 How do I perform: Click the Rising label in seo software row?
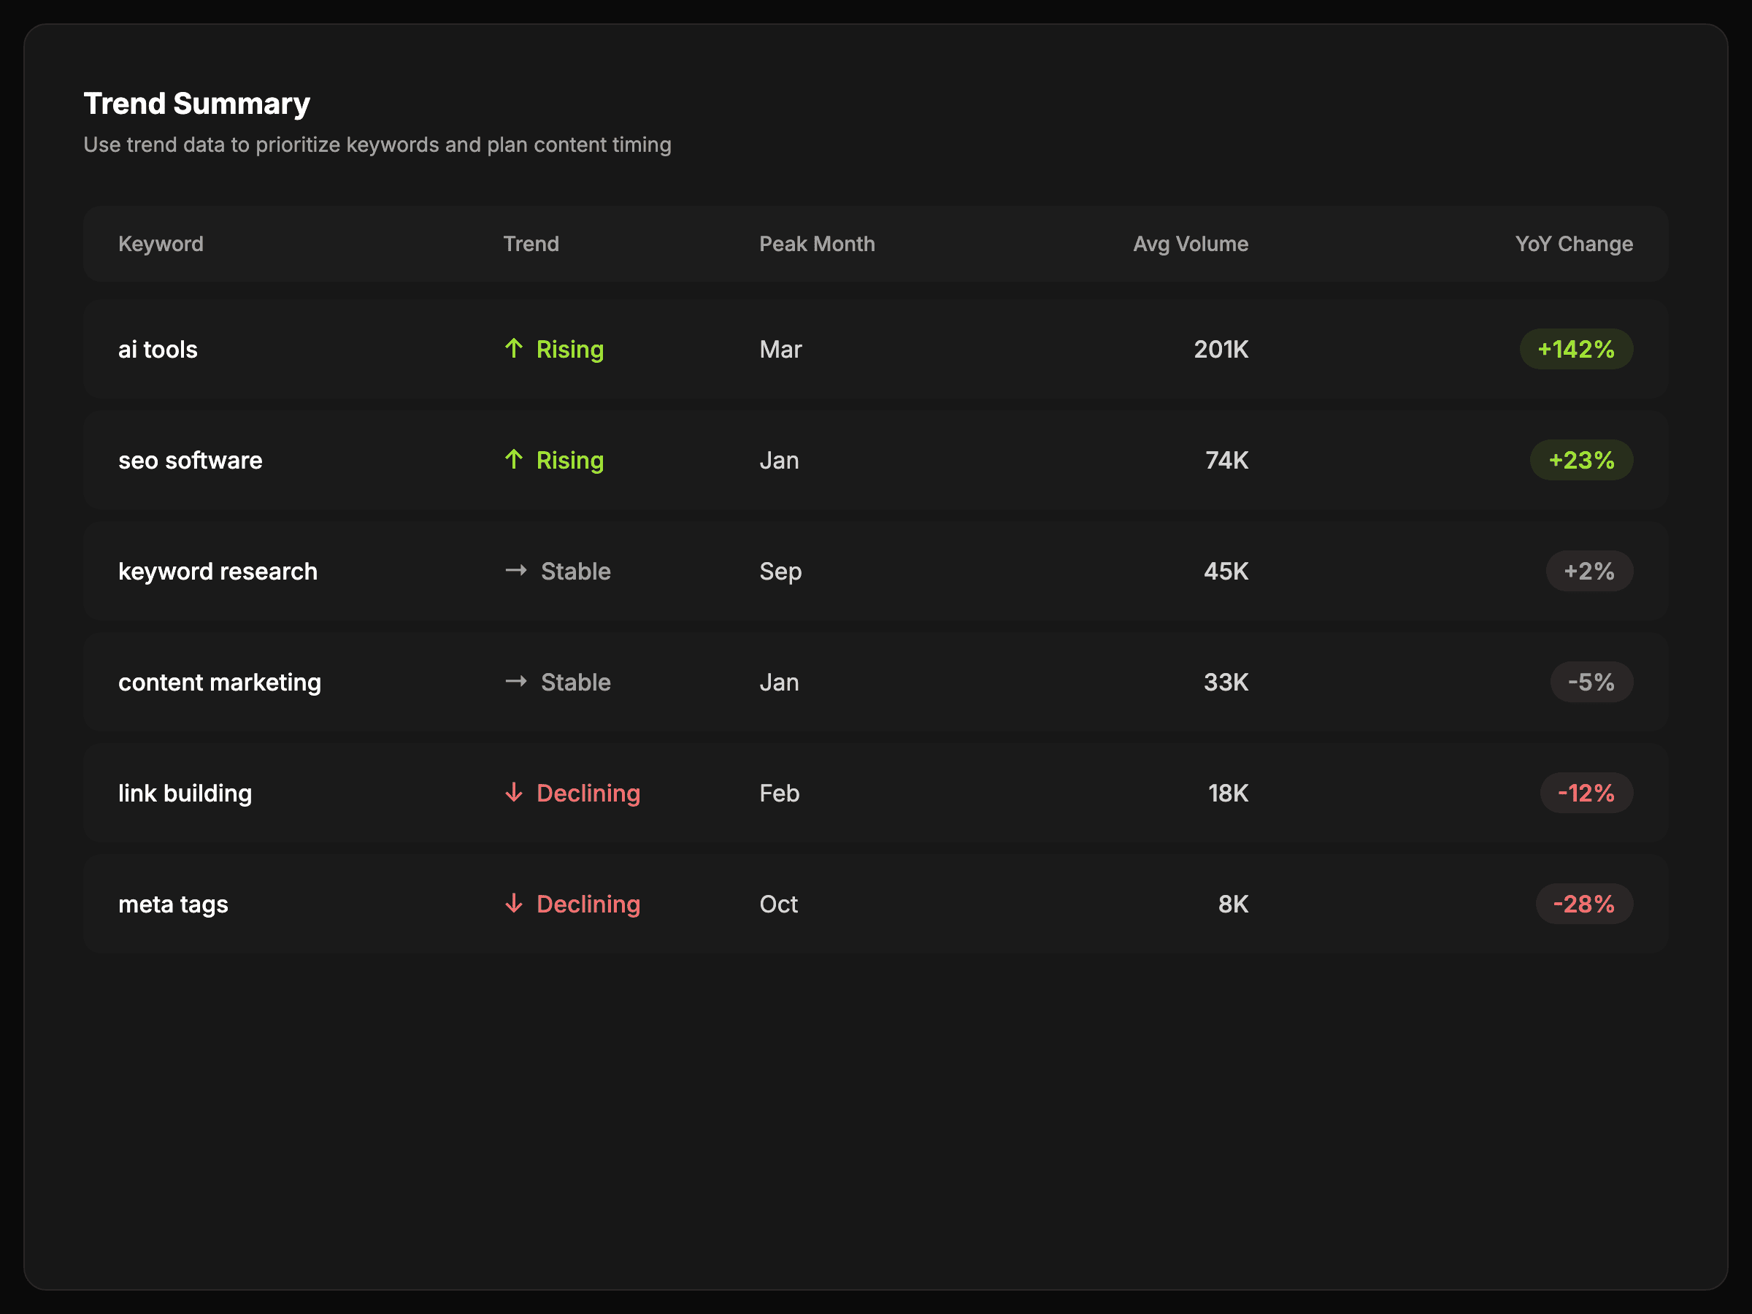click(569, 460)
